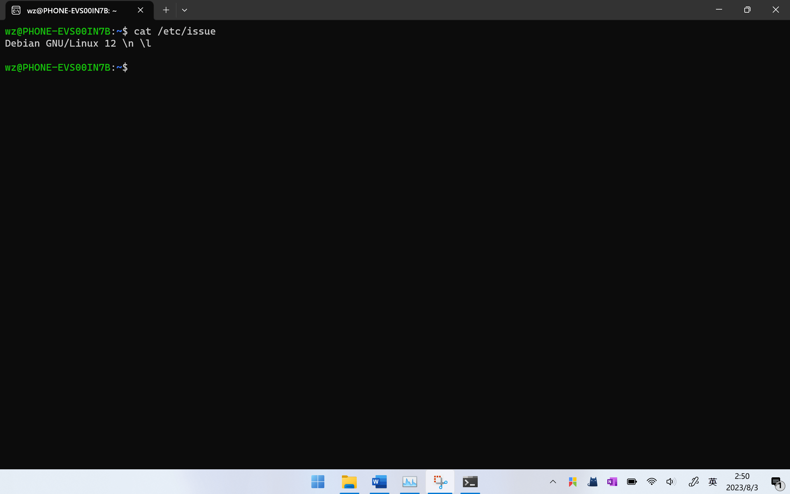Open the clock and calendar flyout
The height and width of the screenshot is (494, 790).
click(742, 482)
